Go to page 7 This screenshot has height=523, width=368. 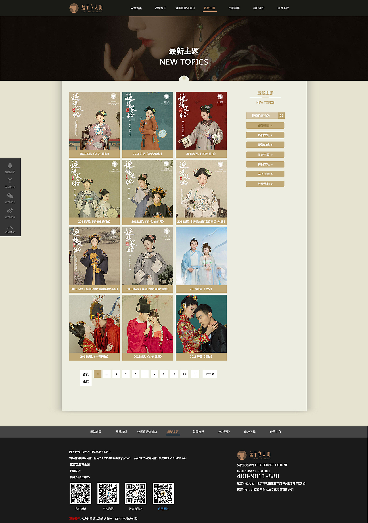[154, 374]
